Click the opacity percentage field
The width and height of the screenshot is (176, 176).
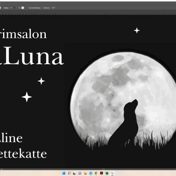pos(11,8)
